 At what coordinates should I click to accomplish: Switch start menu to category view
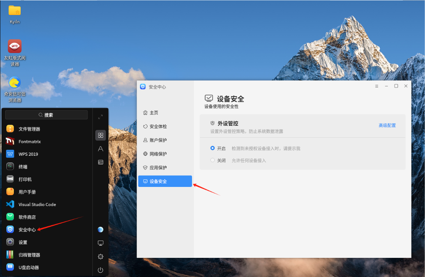pyautogui.click(x=101, y=162)
